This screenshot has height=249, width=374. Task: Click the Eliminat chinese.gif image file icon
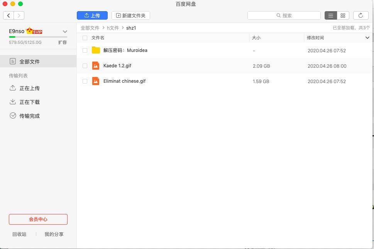[x=96, y=81]
